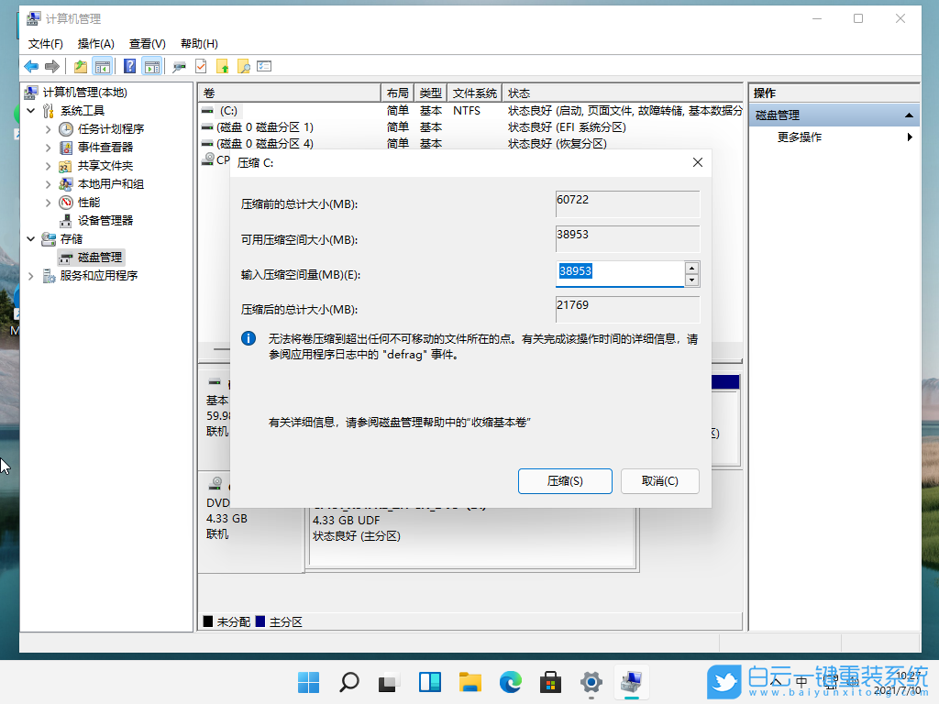Expand the 服务和应用程序 tree node

click(x=30, y=275)
